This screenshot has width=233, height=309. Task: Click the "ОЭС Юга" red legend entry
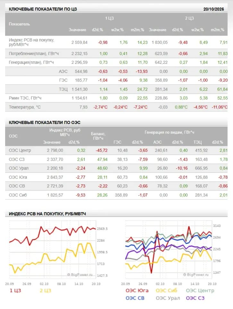tap(137, 290)
